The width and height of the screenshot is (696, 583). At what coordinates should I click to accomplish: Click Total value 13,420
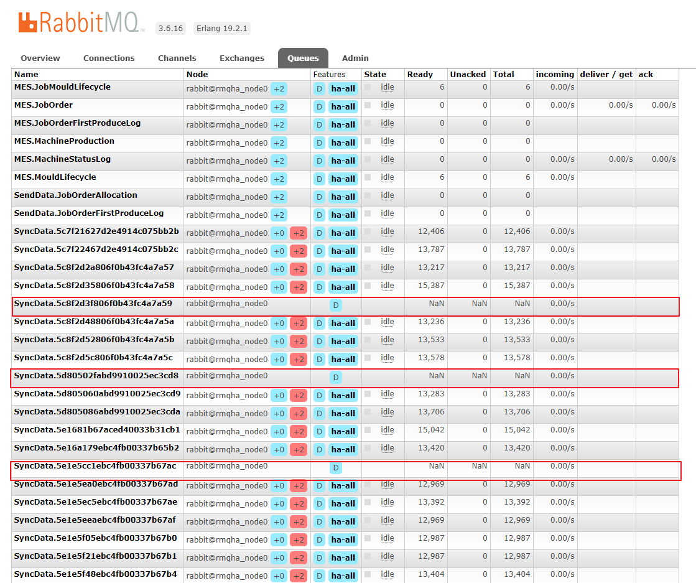[x=517, y=448]
